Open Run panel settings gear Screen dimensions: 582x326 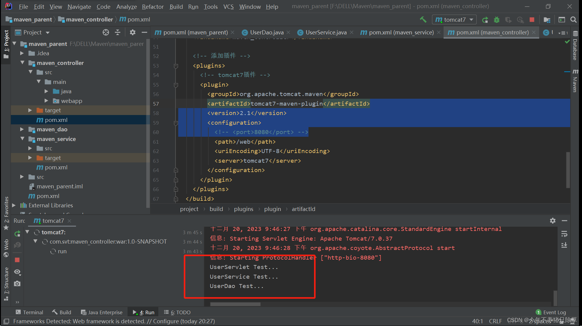point(552,221)
